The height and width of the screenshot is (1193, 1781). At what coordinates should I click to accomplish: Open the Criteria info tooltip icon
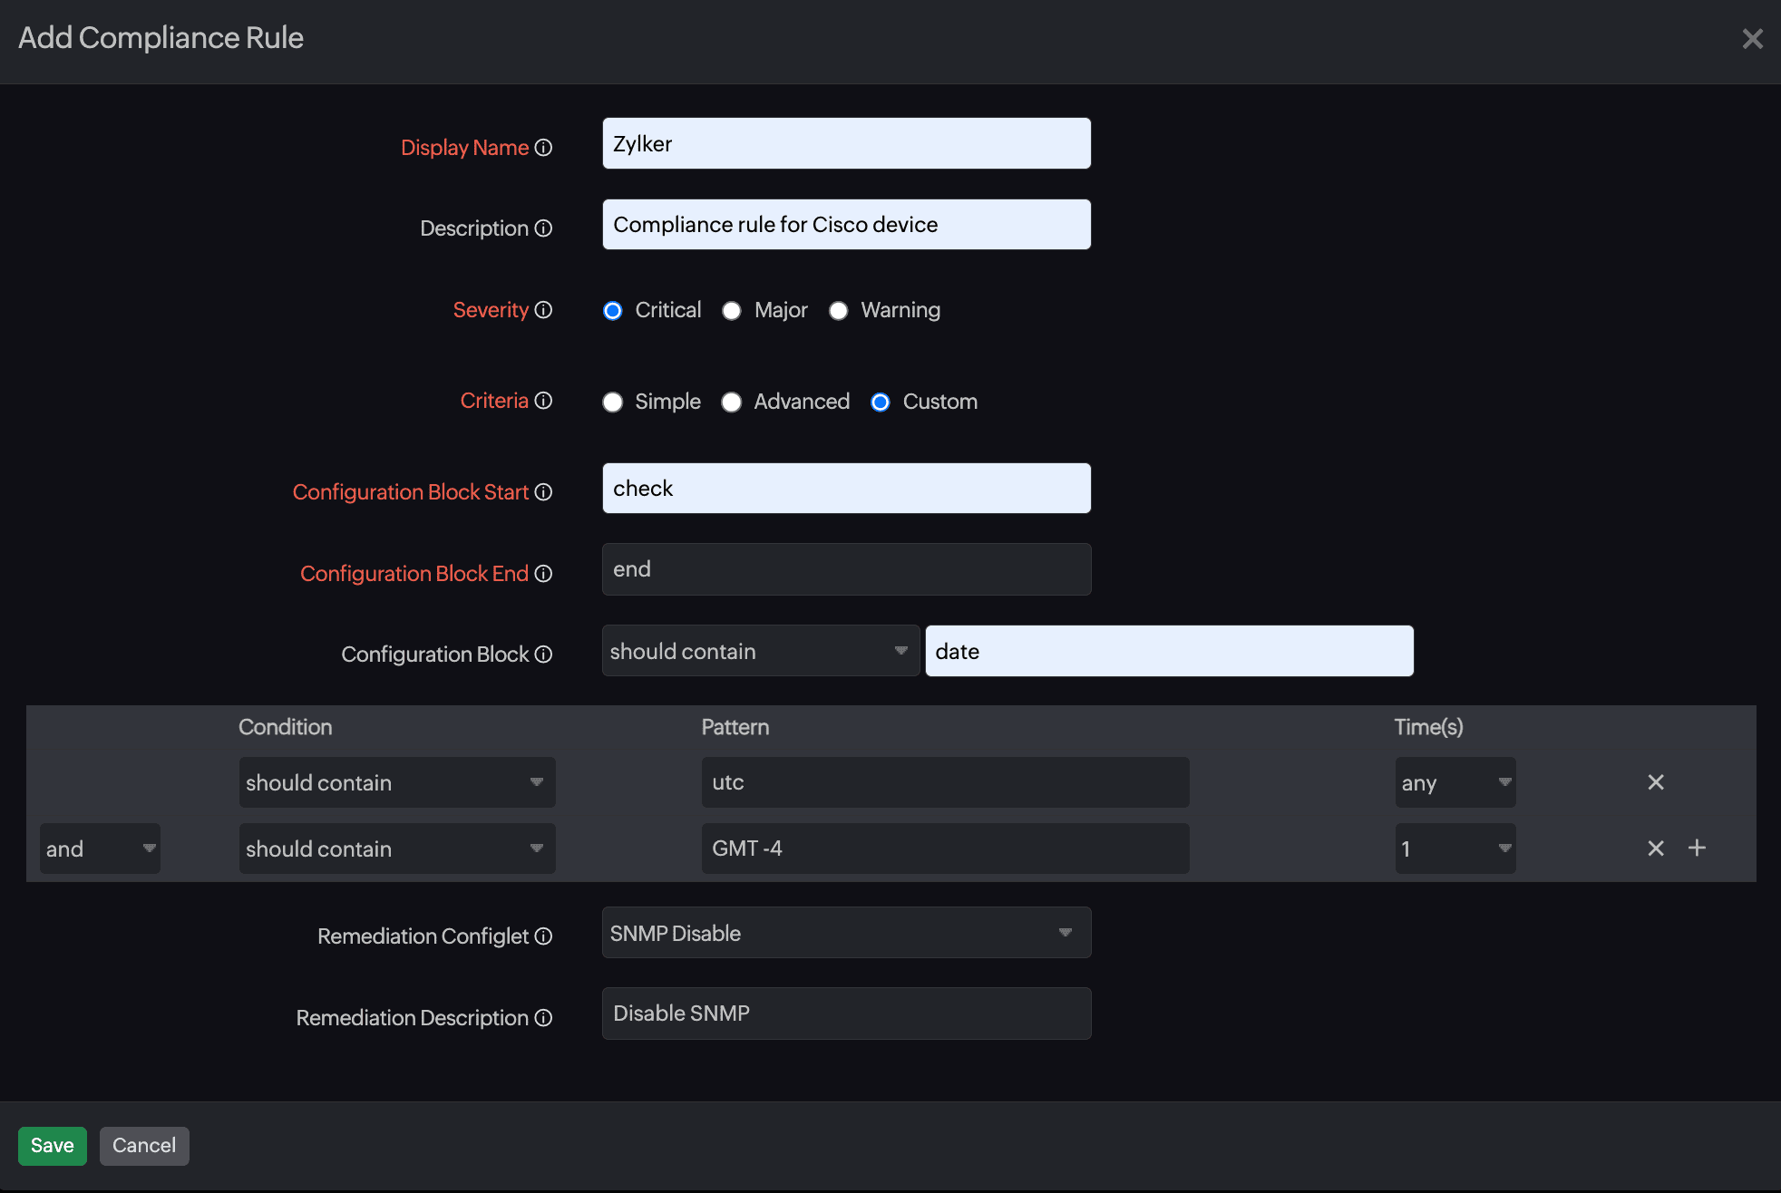pyautogui.click(x=543, y=400)
